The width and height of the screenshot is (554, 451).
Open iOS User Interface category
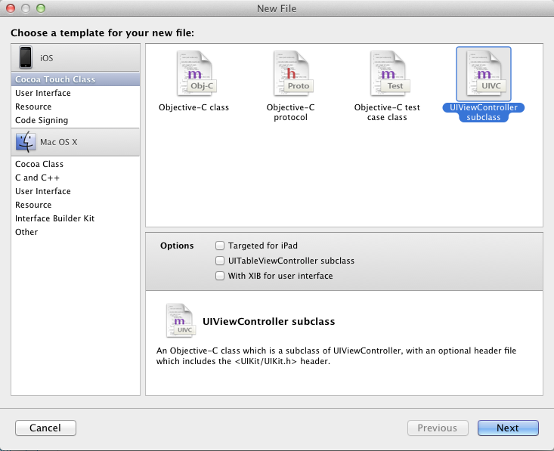[x=43, y=93]
